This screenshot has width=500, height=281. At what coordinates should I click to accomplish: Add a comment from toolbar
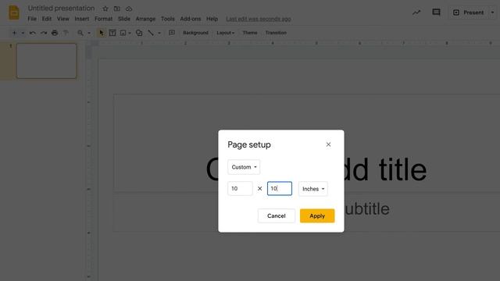click(x=172, y=33)
